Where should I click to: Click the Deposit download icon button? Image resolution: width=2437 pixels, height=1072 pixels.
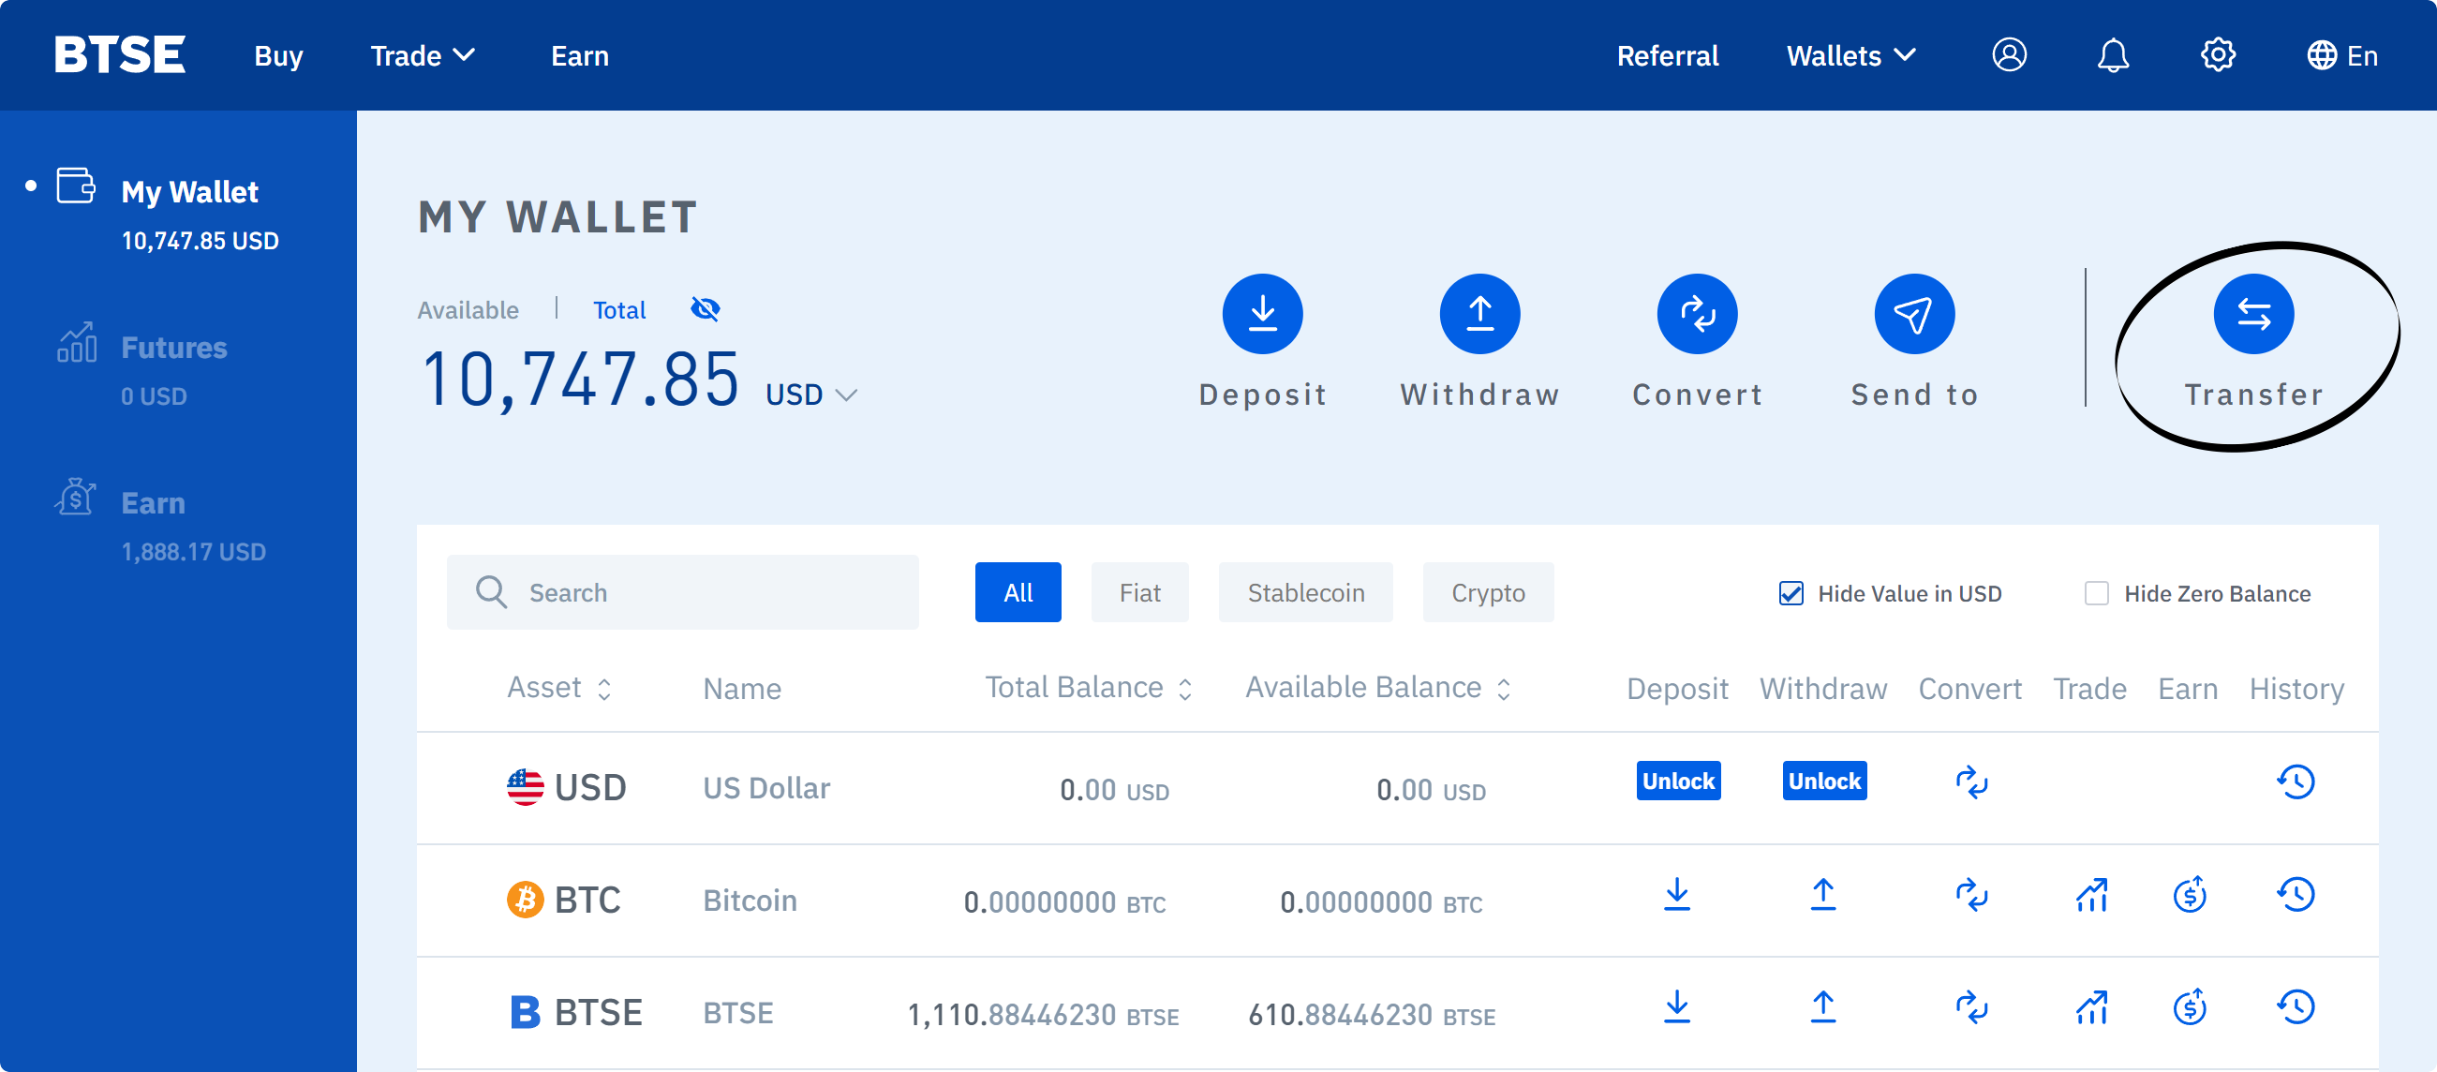coord(1262,313)
